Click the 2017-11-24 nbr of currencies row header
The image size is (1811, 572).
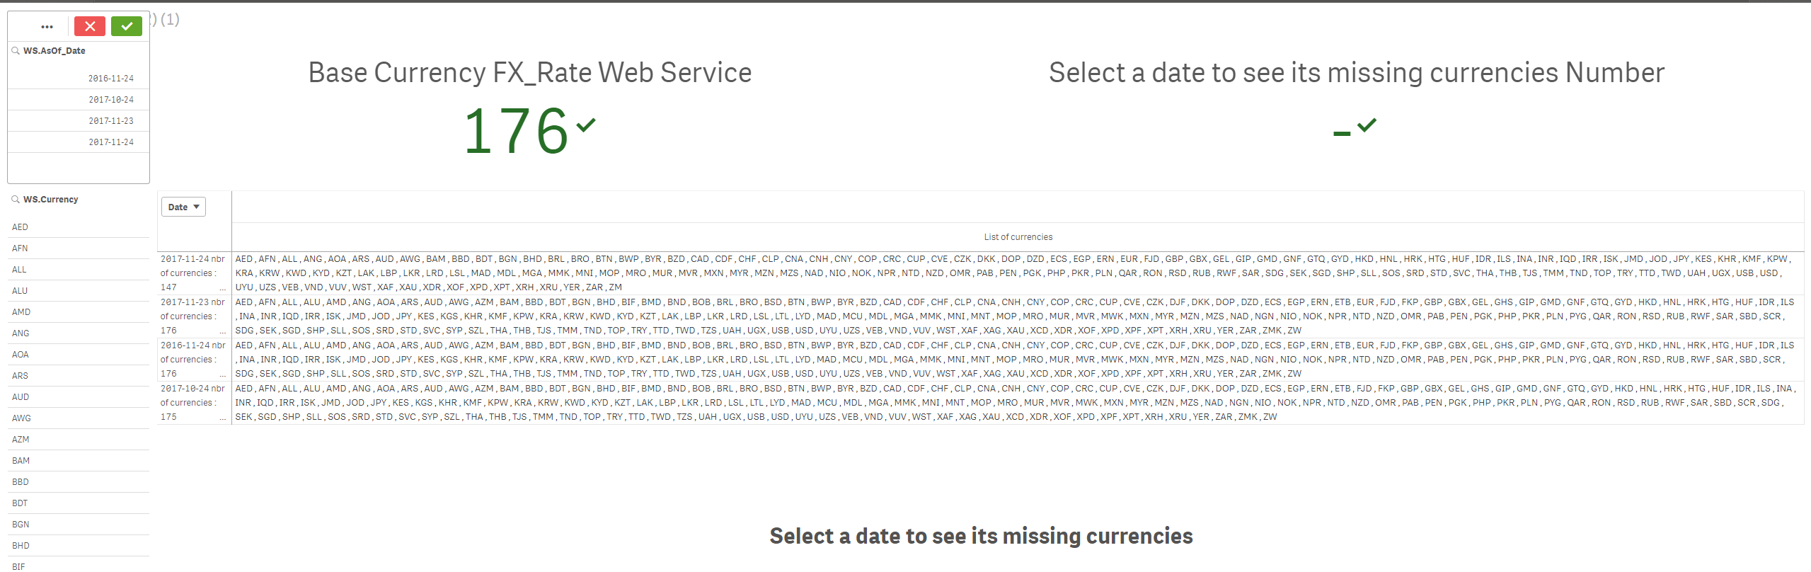click(x=192, y=273)
